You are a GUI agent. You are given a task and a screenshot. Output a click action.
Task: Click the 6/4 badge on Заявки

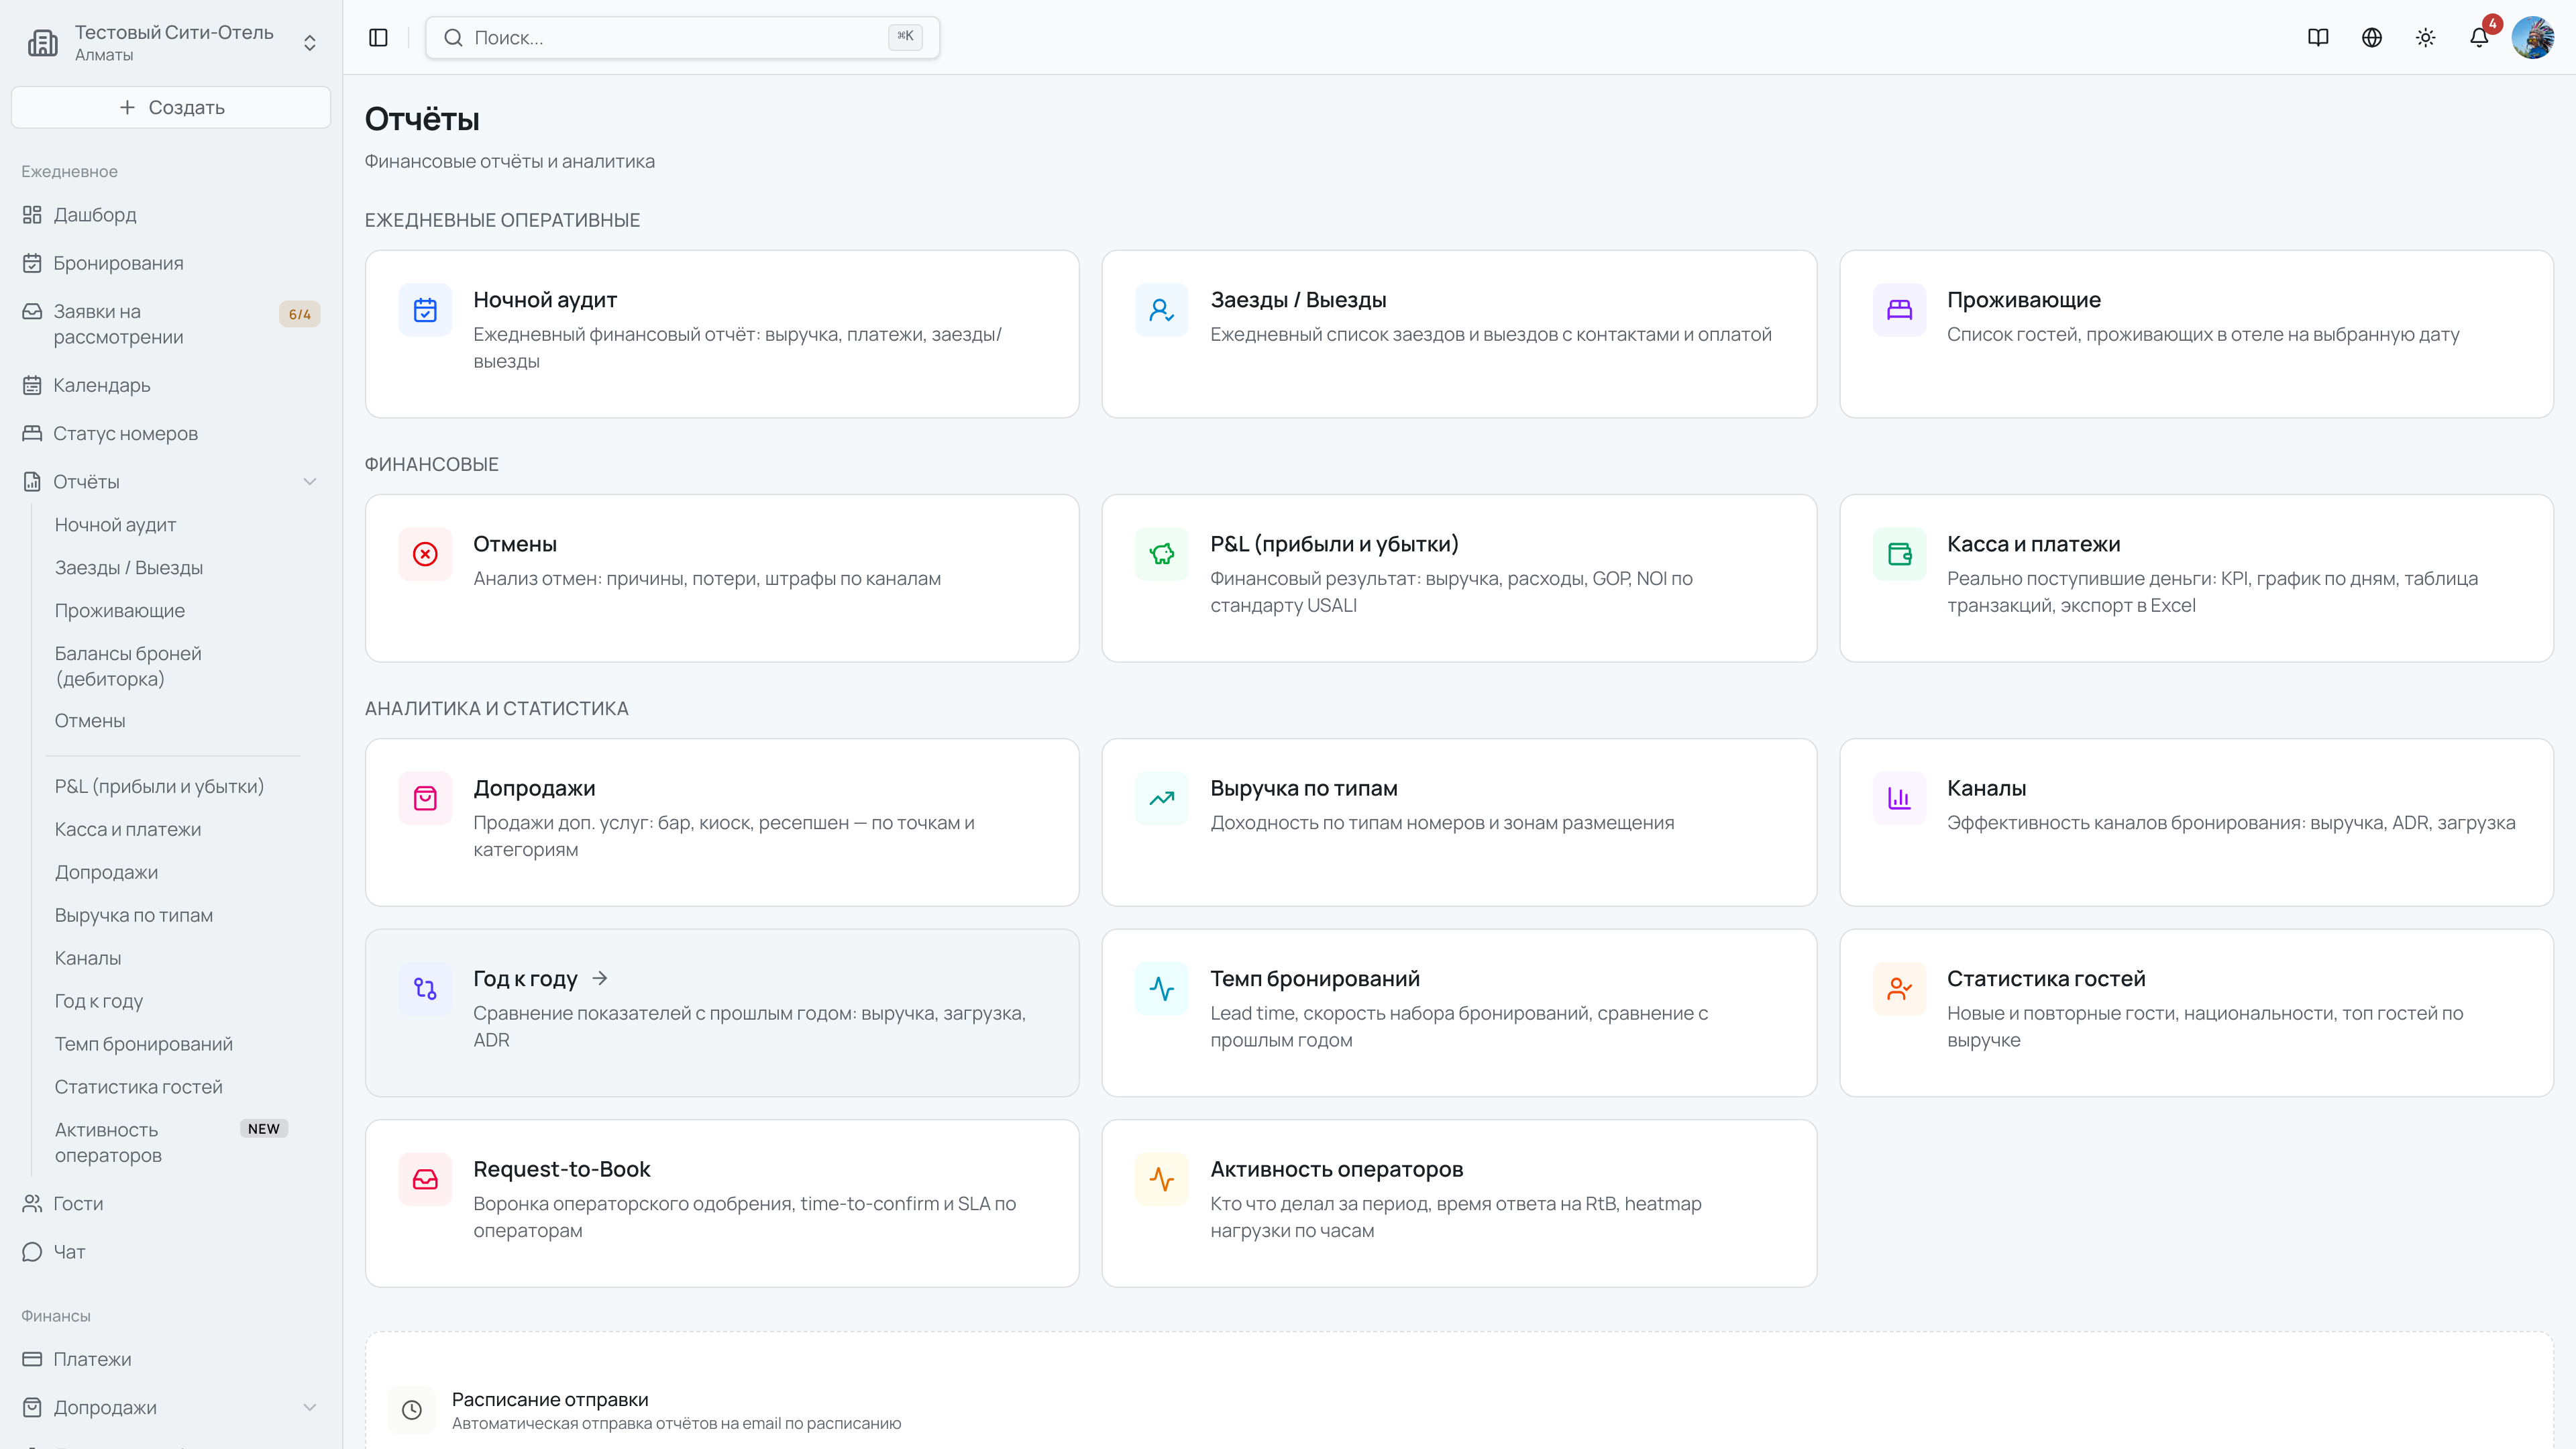(x=299, y=314)
